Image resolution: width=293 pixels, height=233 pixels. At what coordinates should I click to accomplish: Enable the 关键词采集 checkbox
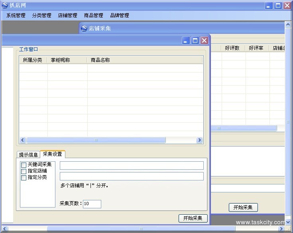(x=24, y=165)
